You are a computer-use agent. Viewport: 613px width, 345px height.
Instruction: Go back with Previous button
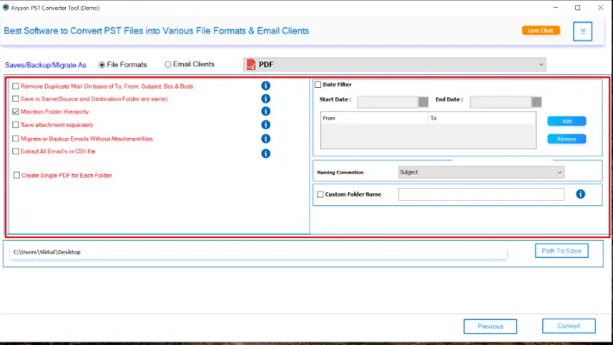coord(490,326)
